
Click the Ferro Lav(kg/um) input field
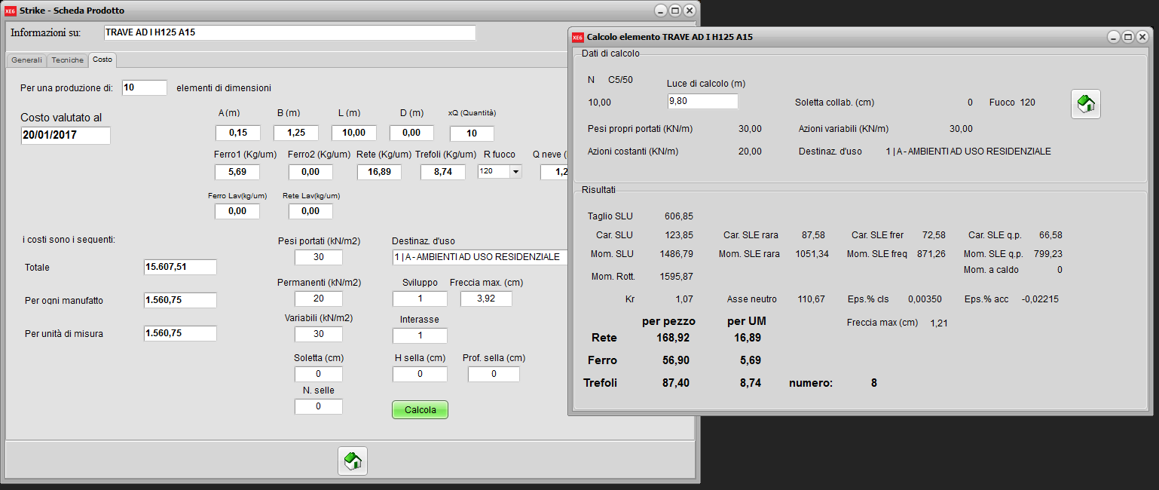coord(237,211)
